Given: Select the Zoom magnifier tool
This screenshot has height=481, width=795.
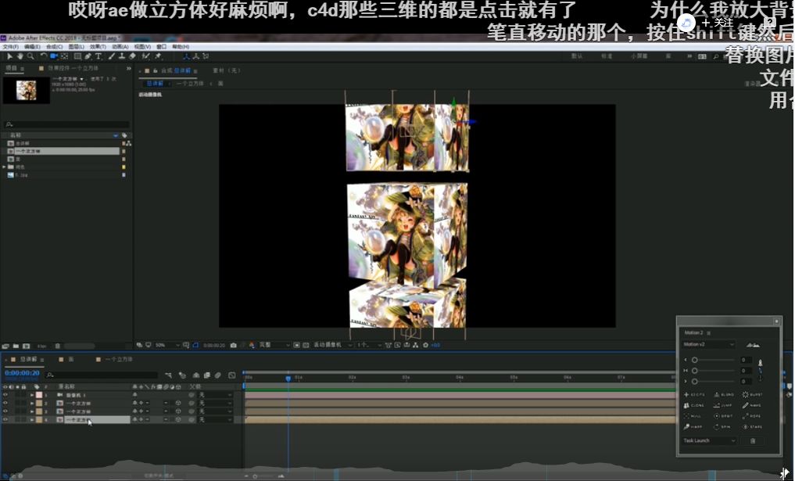Looking at the screenshot, I should coord(30,56).
